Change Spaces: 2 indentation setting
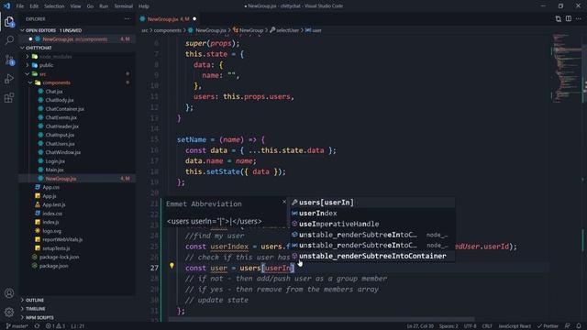Image resolution: width=587 pixels, height=330 pixels. (x=449, y=326)
